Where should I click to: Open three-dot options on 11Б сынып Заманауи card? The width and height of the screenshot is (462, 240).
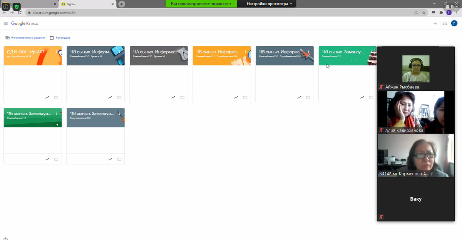tap(56, 113)
